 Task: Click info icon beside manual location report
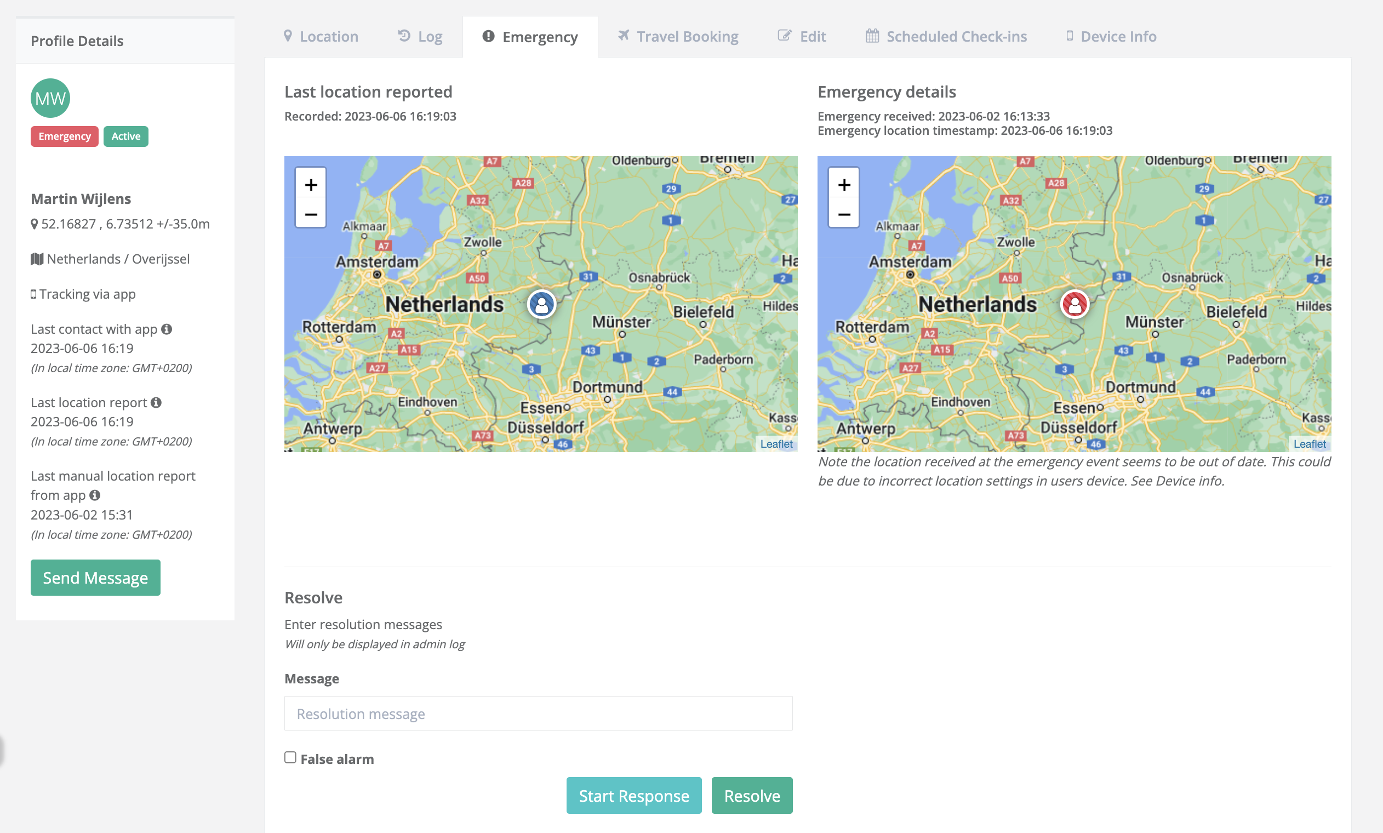(x=95, y=495)
